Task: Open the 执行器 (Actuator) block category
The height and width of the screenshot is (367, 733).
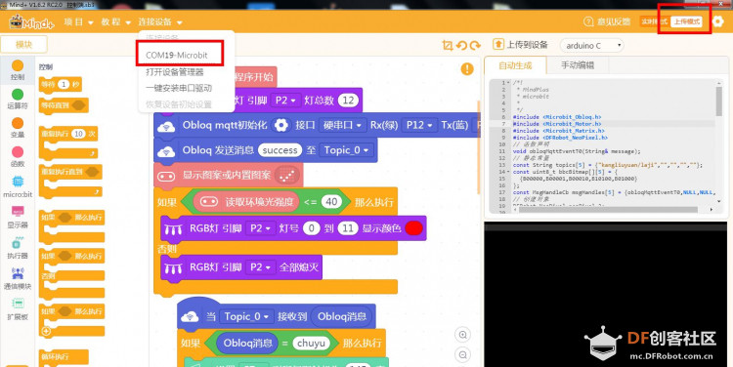Action: coord(18,248)
